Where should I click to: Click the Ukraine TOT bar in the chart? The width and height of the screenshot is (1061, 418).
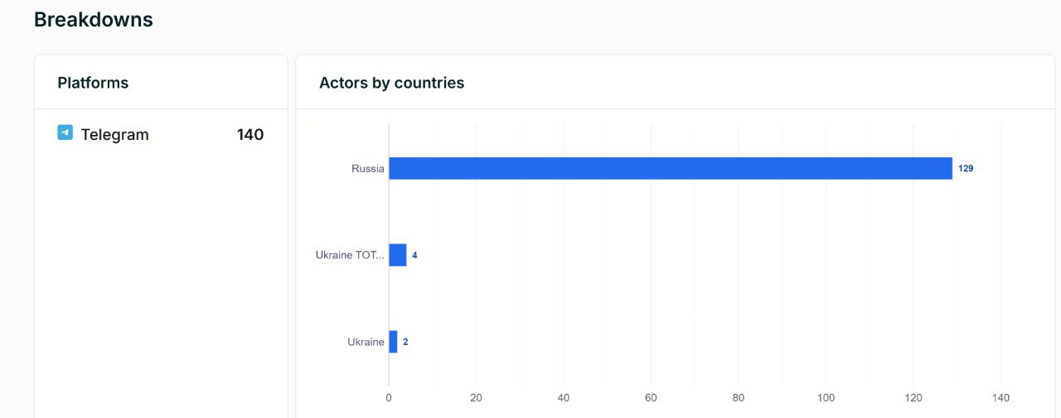[x=398, y=255]
